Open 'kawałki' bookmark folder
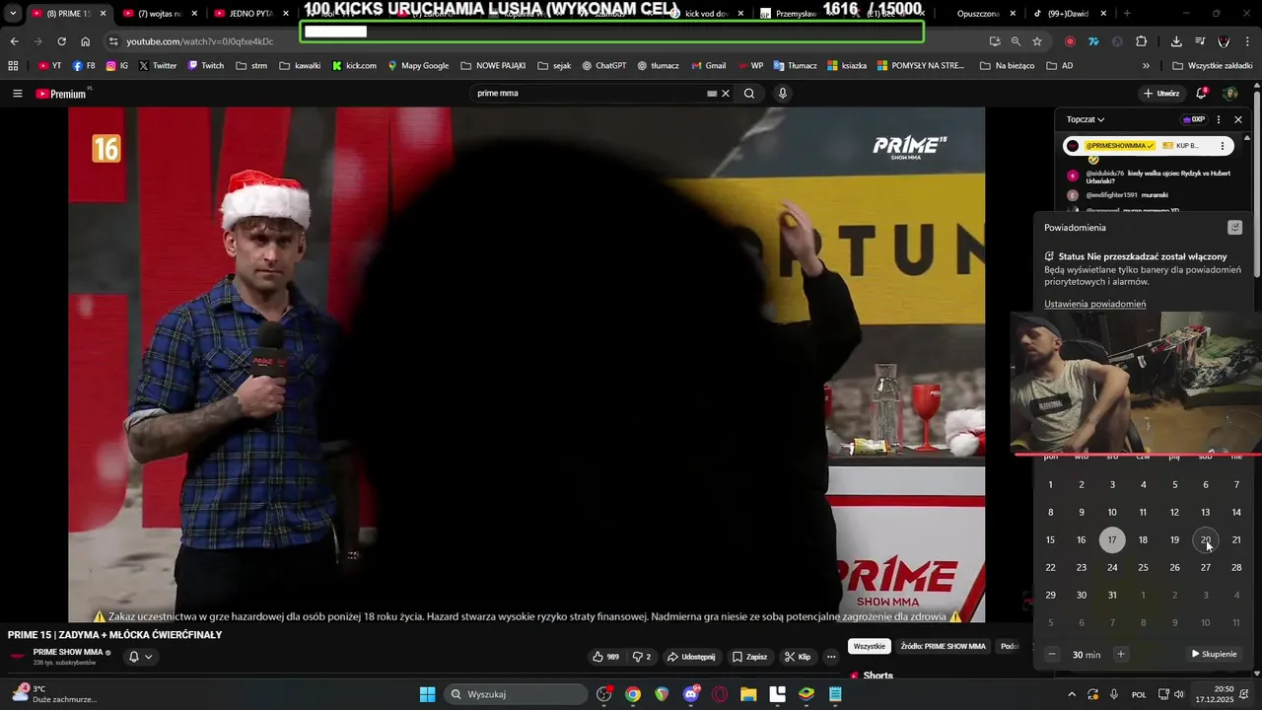This screenshot has height=710, width=1262. click(x=300, y=66)
